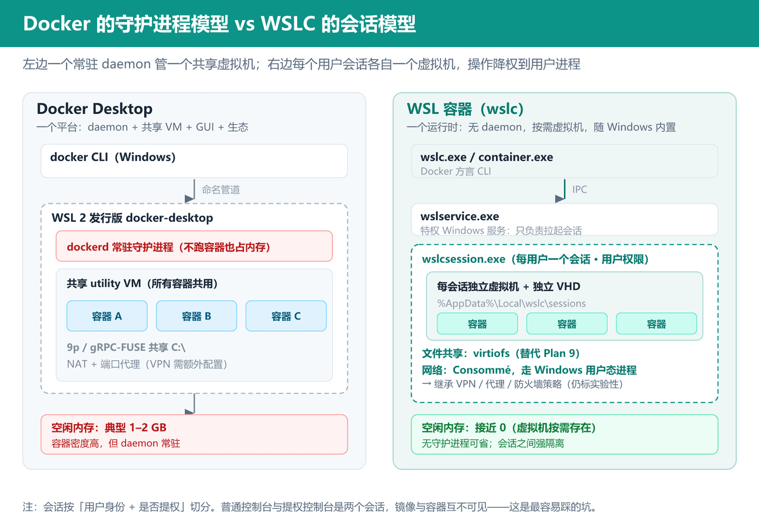Click the "docker CLI（Windows）" box

coord(194,161)
